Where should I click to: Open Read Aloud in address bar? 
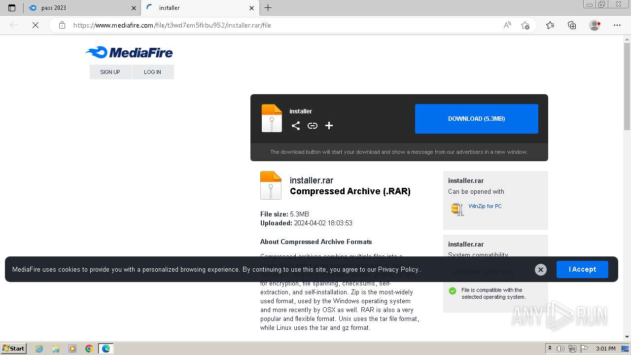(507, 25)
